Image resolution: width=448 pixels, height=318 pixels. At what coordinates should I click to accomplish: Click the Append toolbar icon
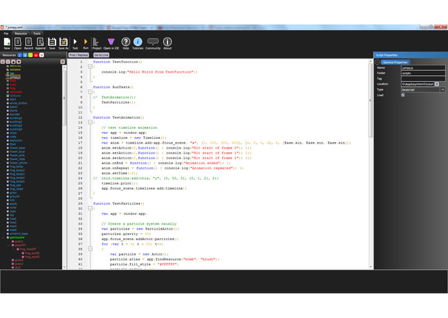[40, 42]
